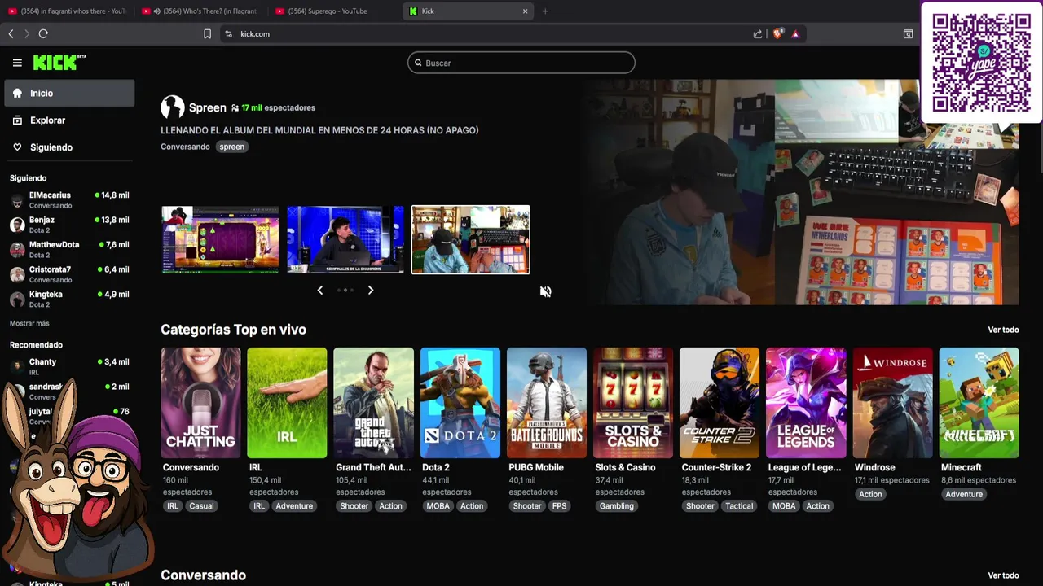Click Spreen's channel avatar
This screenshot has width=1043, height=586.
[172, 107]
